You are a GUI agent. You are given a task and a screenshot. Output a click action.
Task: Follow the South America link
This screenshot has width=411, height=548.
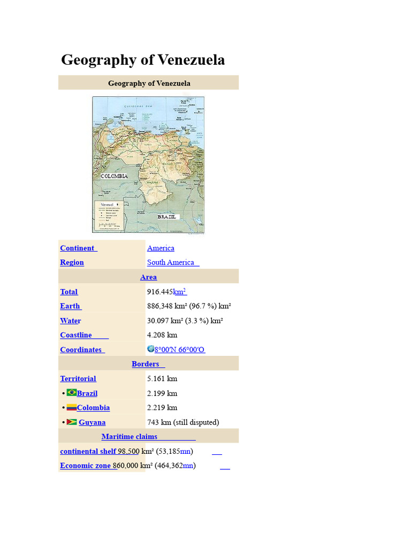[x=173, y=262]
